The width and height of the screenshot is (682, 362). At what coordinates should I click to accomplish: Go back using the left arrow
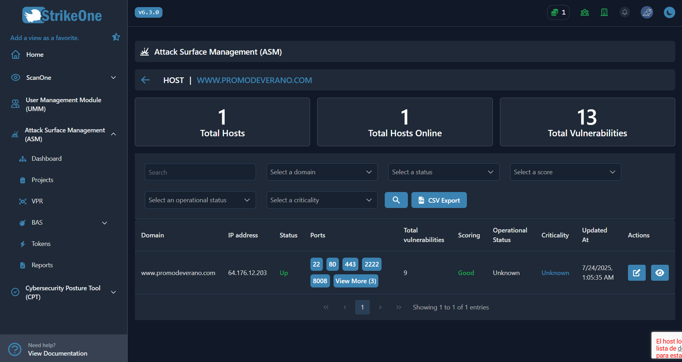[145, 80]
